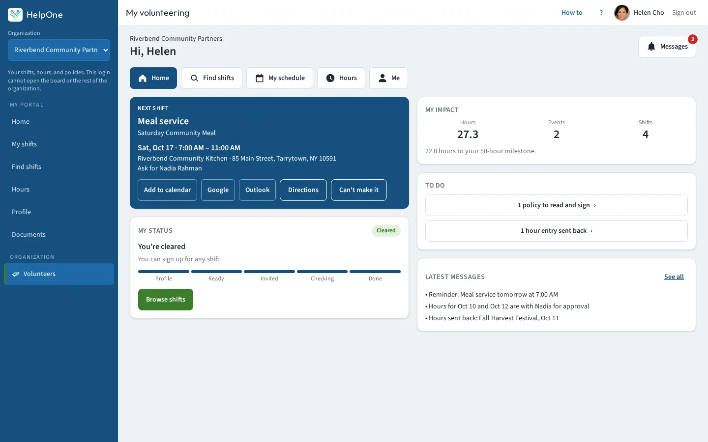Viewport: 708px width, 442px height.
Task: Get Directions to the shift
Action: 303,190
